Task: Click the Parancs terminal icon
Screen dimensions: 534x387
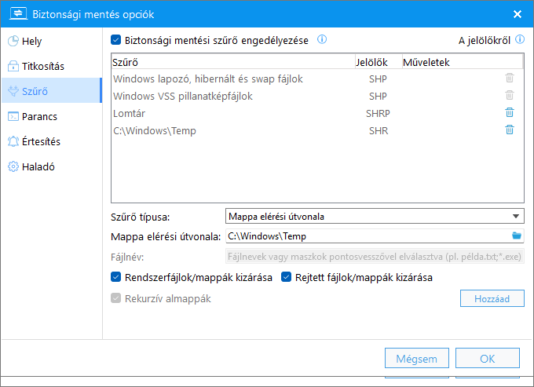Action: click(13, 116)
